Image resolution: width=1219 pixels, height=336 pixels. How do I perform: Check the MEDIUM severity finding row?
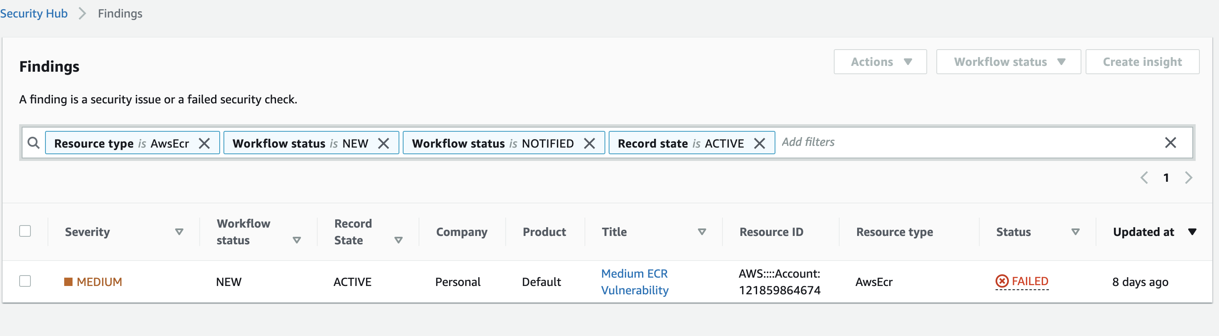pos(25,281)
